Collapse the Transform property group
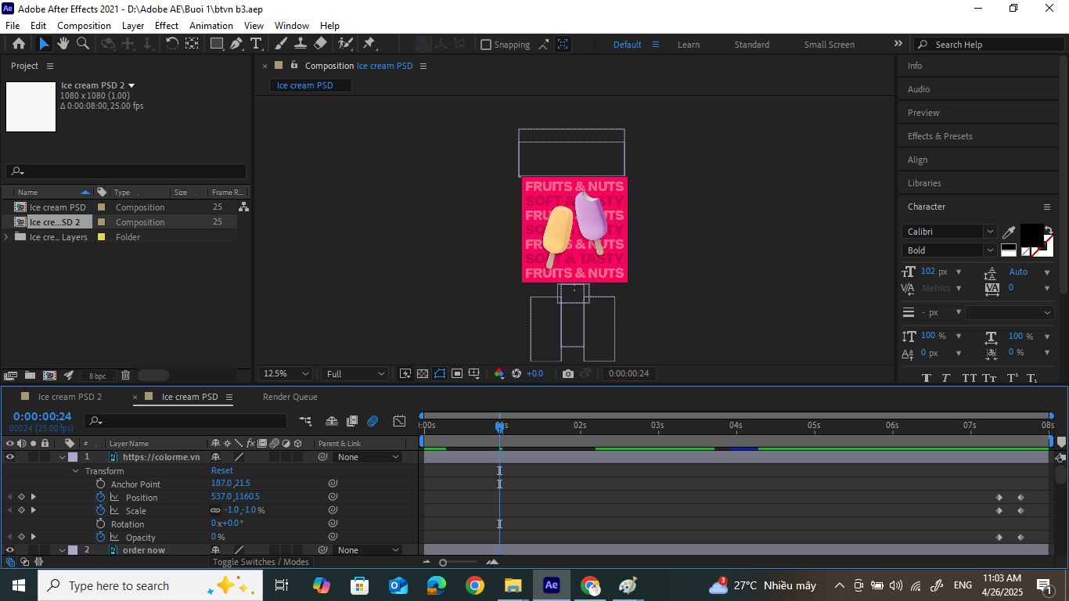Image resolution: width=1069 pixels, height=601 pixels. click(76, 471)
